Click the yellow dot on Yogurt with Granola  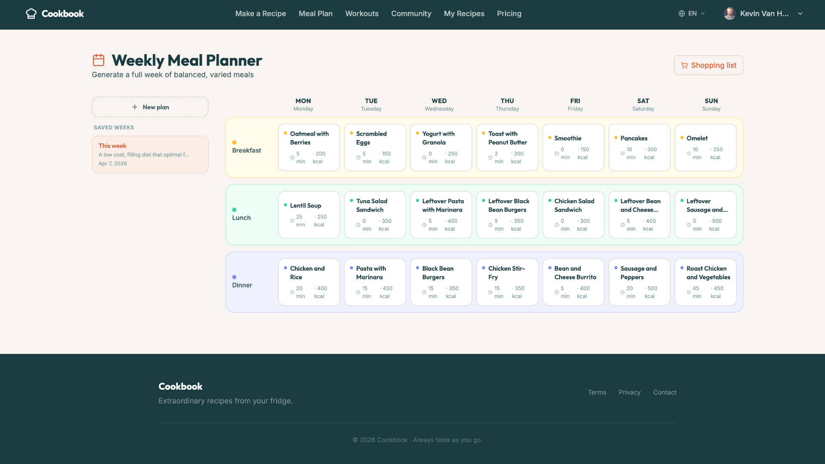pyautogui.click(x=417, y=133)
